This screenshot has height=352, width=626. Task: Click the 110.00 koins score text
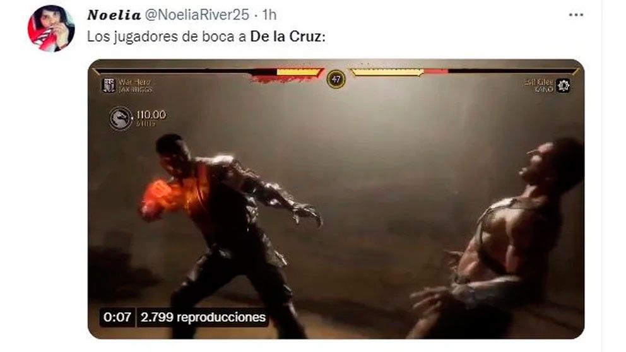point(151,115)
